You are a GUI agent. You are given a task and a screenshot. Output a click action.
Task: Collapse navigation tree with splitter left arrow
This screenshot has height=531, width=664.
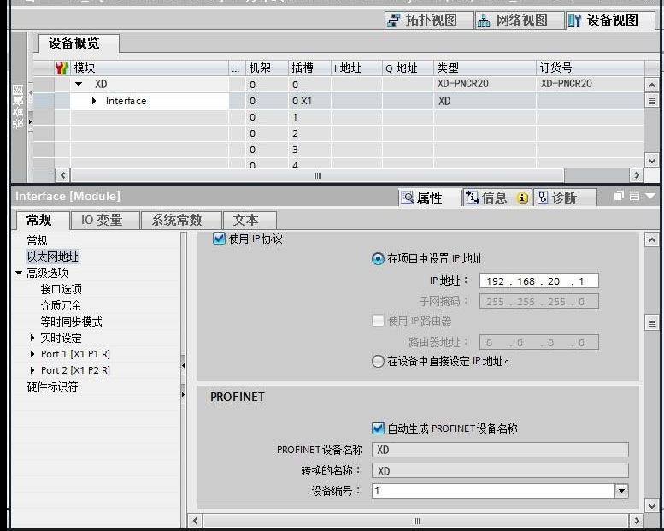click(184, 365)
